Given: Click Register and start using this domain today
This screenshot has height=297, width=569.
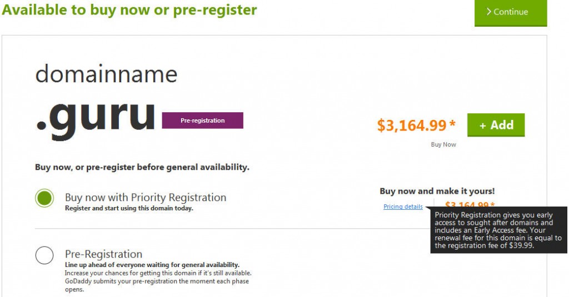Looking at the screenshot, I should click(x=129, y=208).
